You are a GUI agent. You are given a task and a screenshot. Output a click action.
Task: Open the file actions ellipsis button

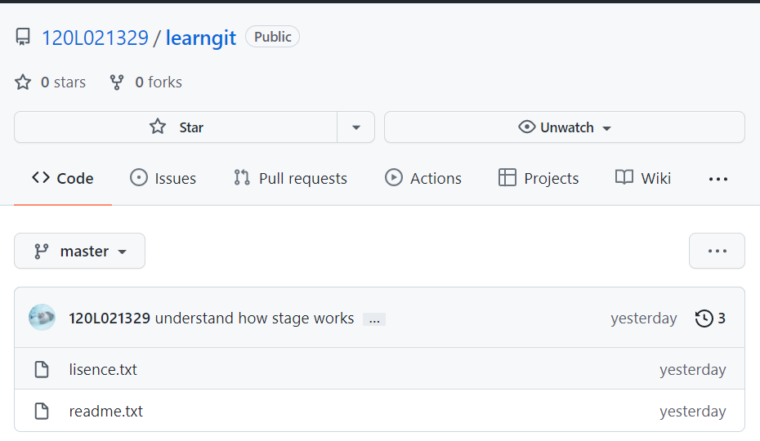click(x=717, y=251)
